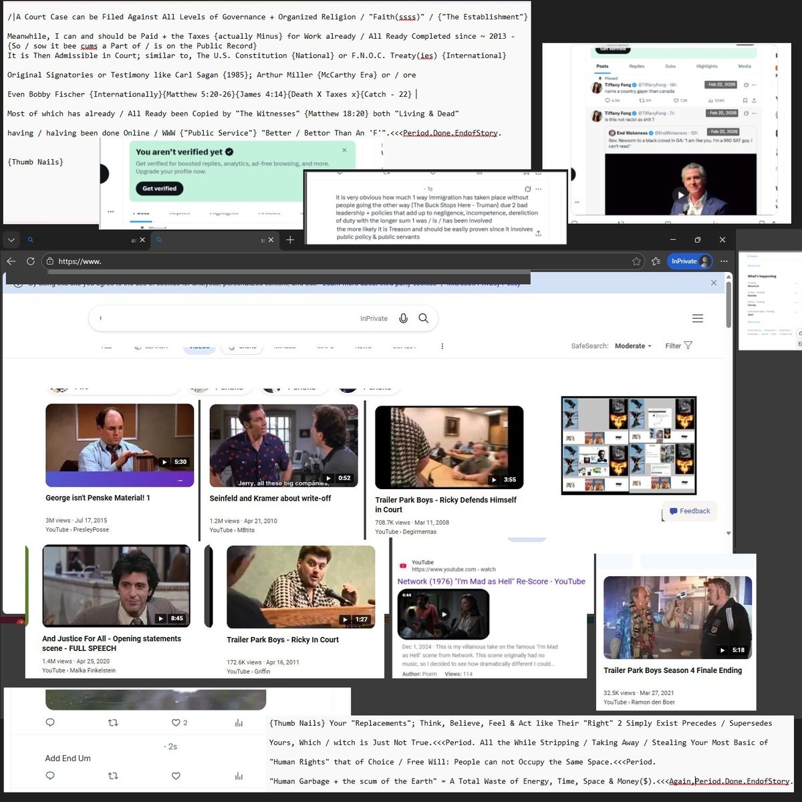This screenshot has height=802, width=802.
Task: Switch to the Replies tab on the profile
Action: pos(637,66)
